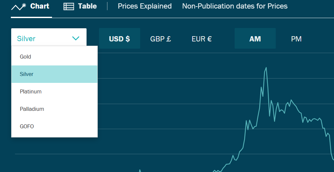Screen dimensions: 334x172
Task: Select Gold from the metal list
Action: pyautogui.click(x=25, y=57)
